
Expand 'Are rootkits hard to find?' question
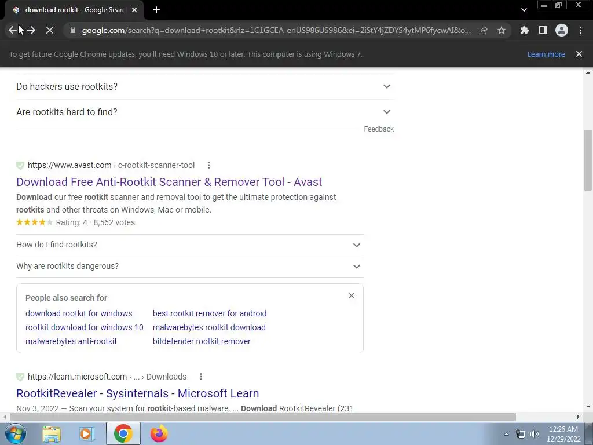(x=205, y=112)
